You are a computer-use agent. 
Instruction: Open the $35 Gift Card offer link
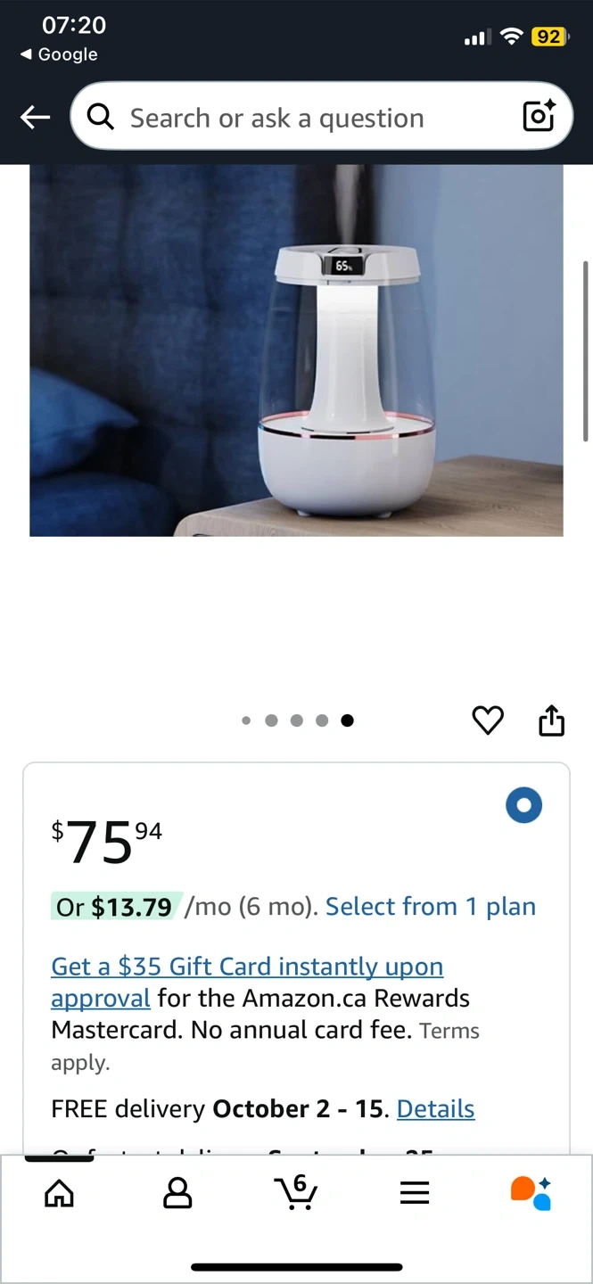point(247,982)
